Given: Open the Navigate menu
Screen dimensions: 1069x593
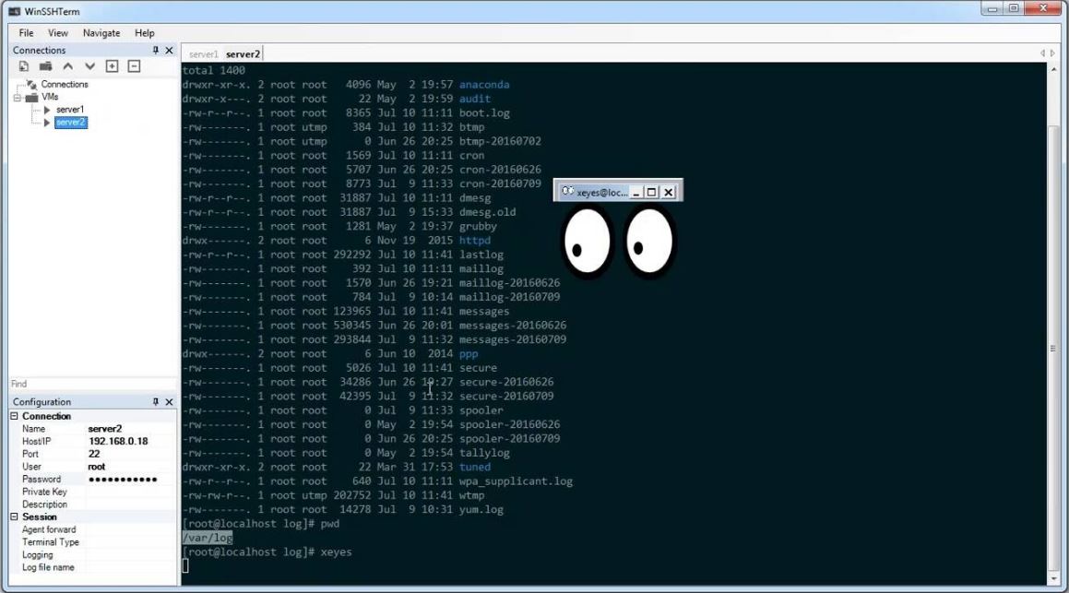Looking at the screenshot, I should point(101,32).
